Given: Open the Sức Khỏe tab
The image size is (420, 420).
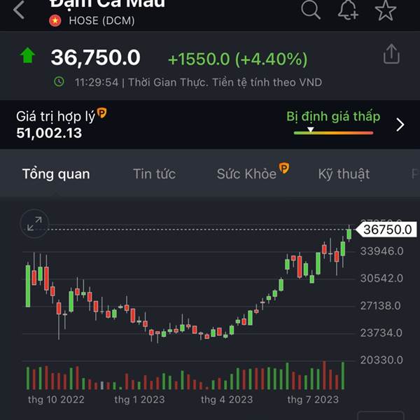Looking at the screenshot, I should point(246,174).
